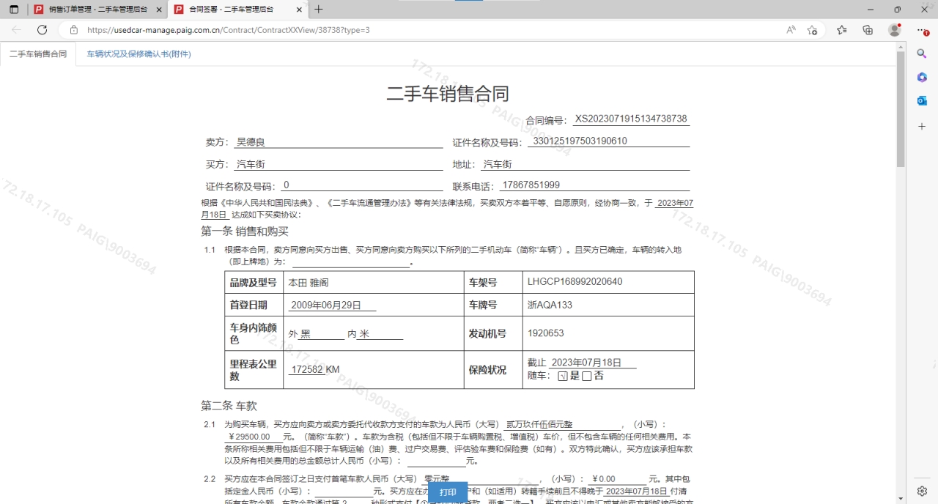The height and width of the screenshot is (504, 938).
Task: Click seller name 吴德良
Action: click(251, 142)
